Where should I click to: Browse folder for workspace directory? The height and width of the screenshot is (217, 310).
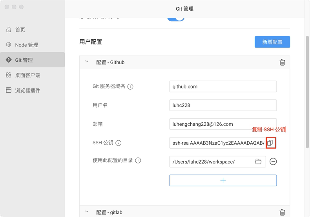click(x=258, y=162)
